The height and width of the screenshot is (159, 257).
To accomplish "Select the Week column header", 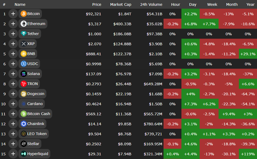I will (212, 4).
